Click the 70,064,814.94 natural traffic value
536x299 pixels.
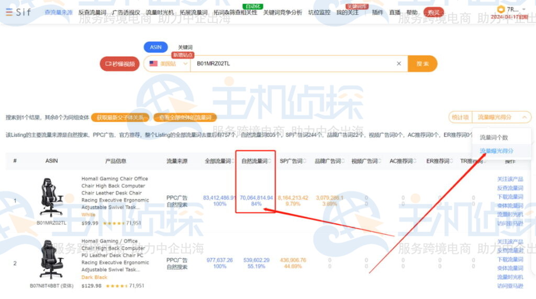point(256,198)
